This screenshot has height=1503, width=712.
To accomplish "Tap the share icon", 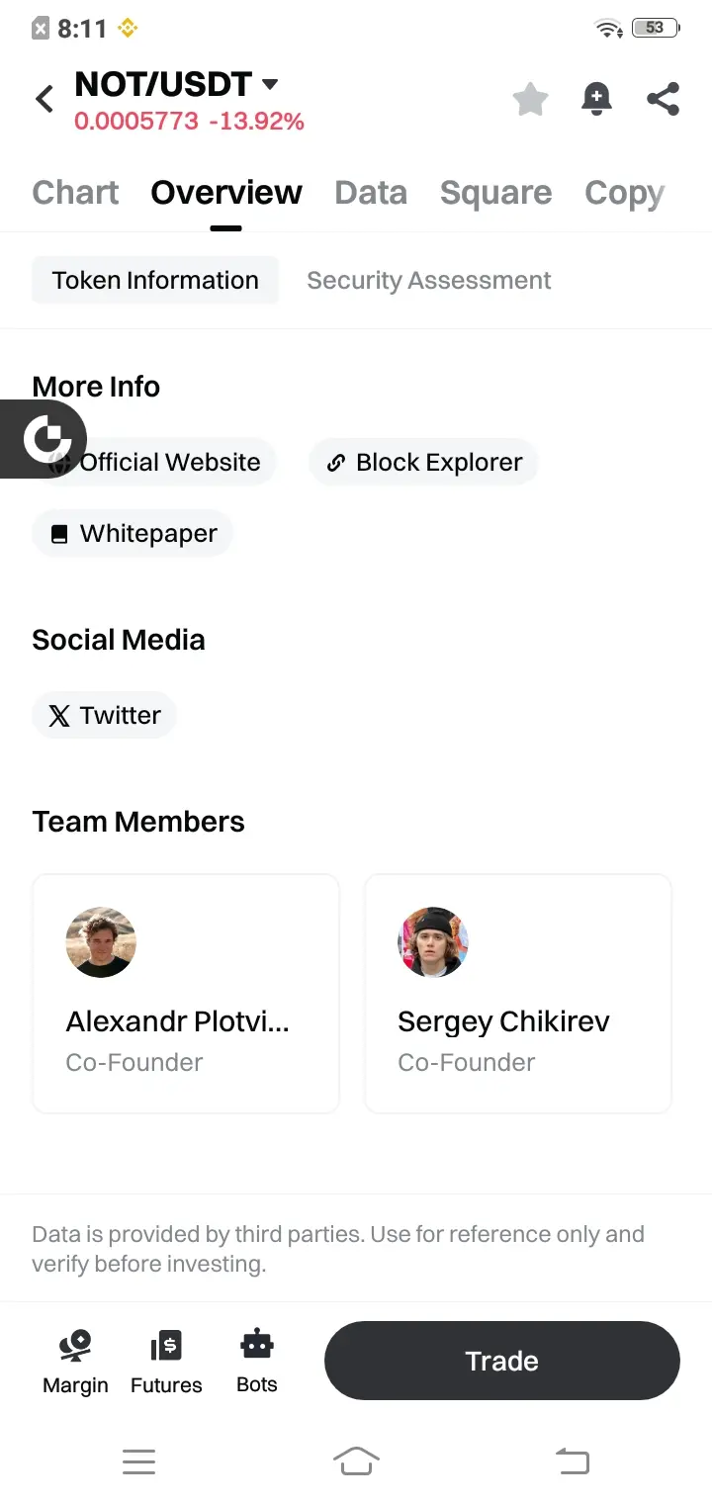I will pyautogui.click(x=663, y=99).
